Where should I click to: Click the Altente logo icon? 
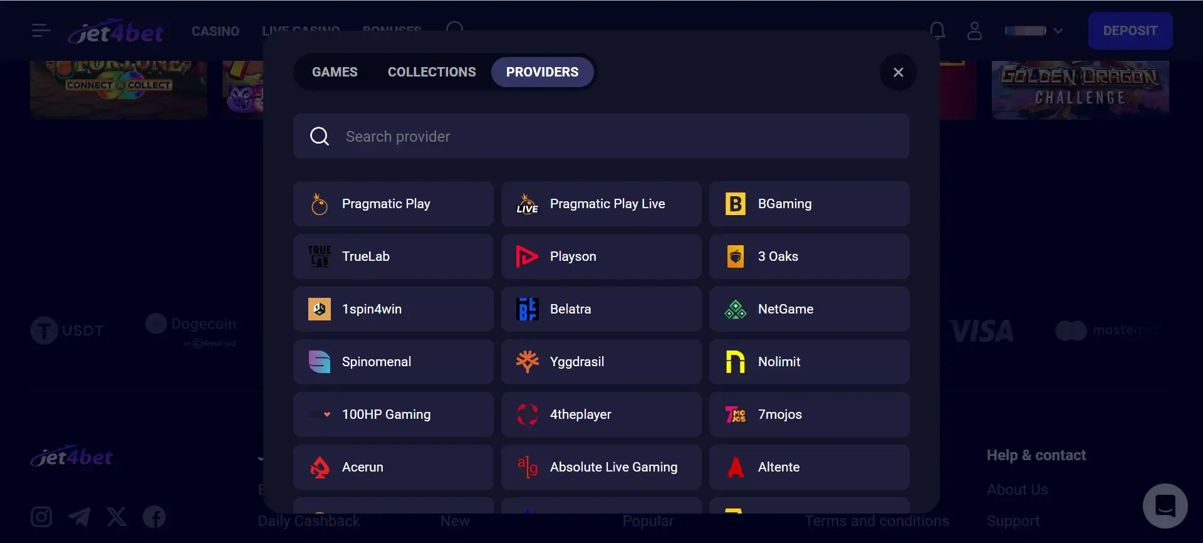(736, 467)
